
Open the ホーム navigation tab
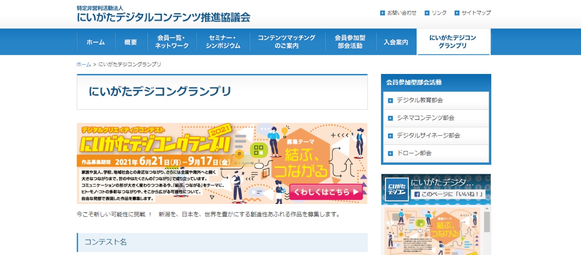pyautogui.click(x=96, y=42)
